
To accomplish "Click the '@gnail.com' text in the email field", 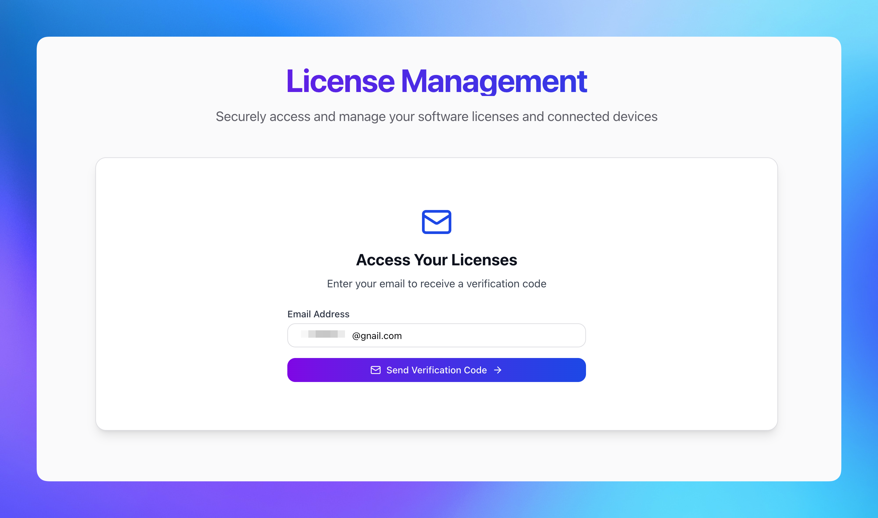I will pos(377,336).
